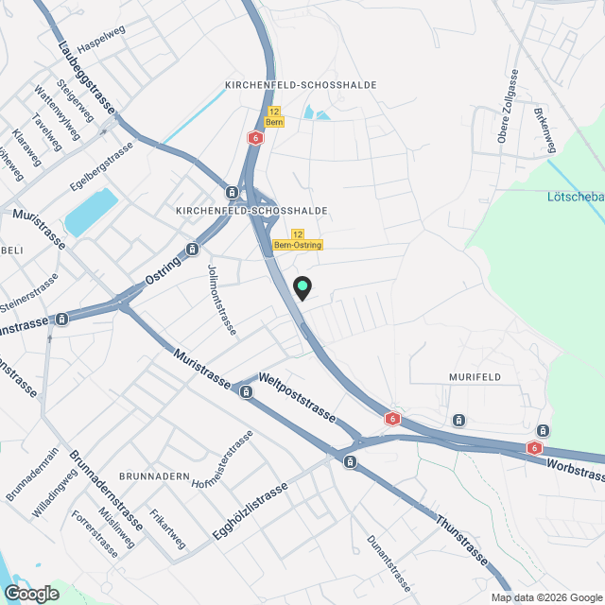
Task: Select tram stop icon at Muristrasse and Weltpoststrasse
Action: 246,392
